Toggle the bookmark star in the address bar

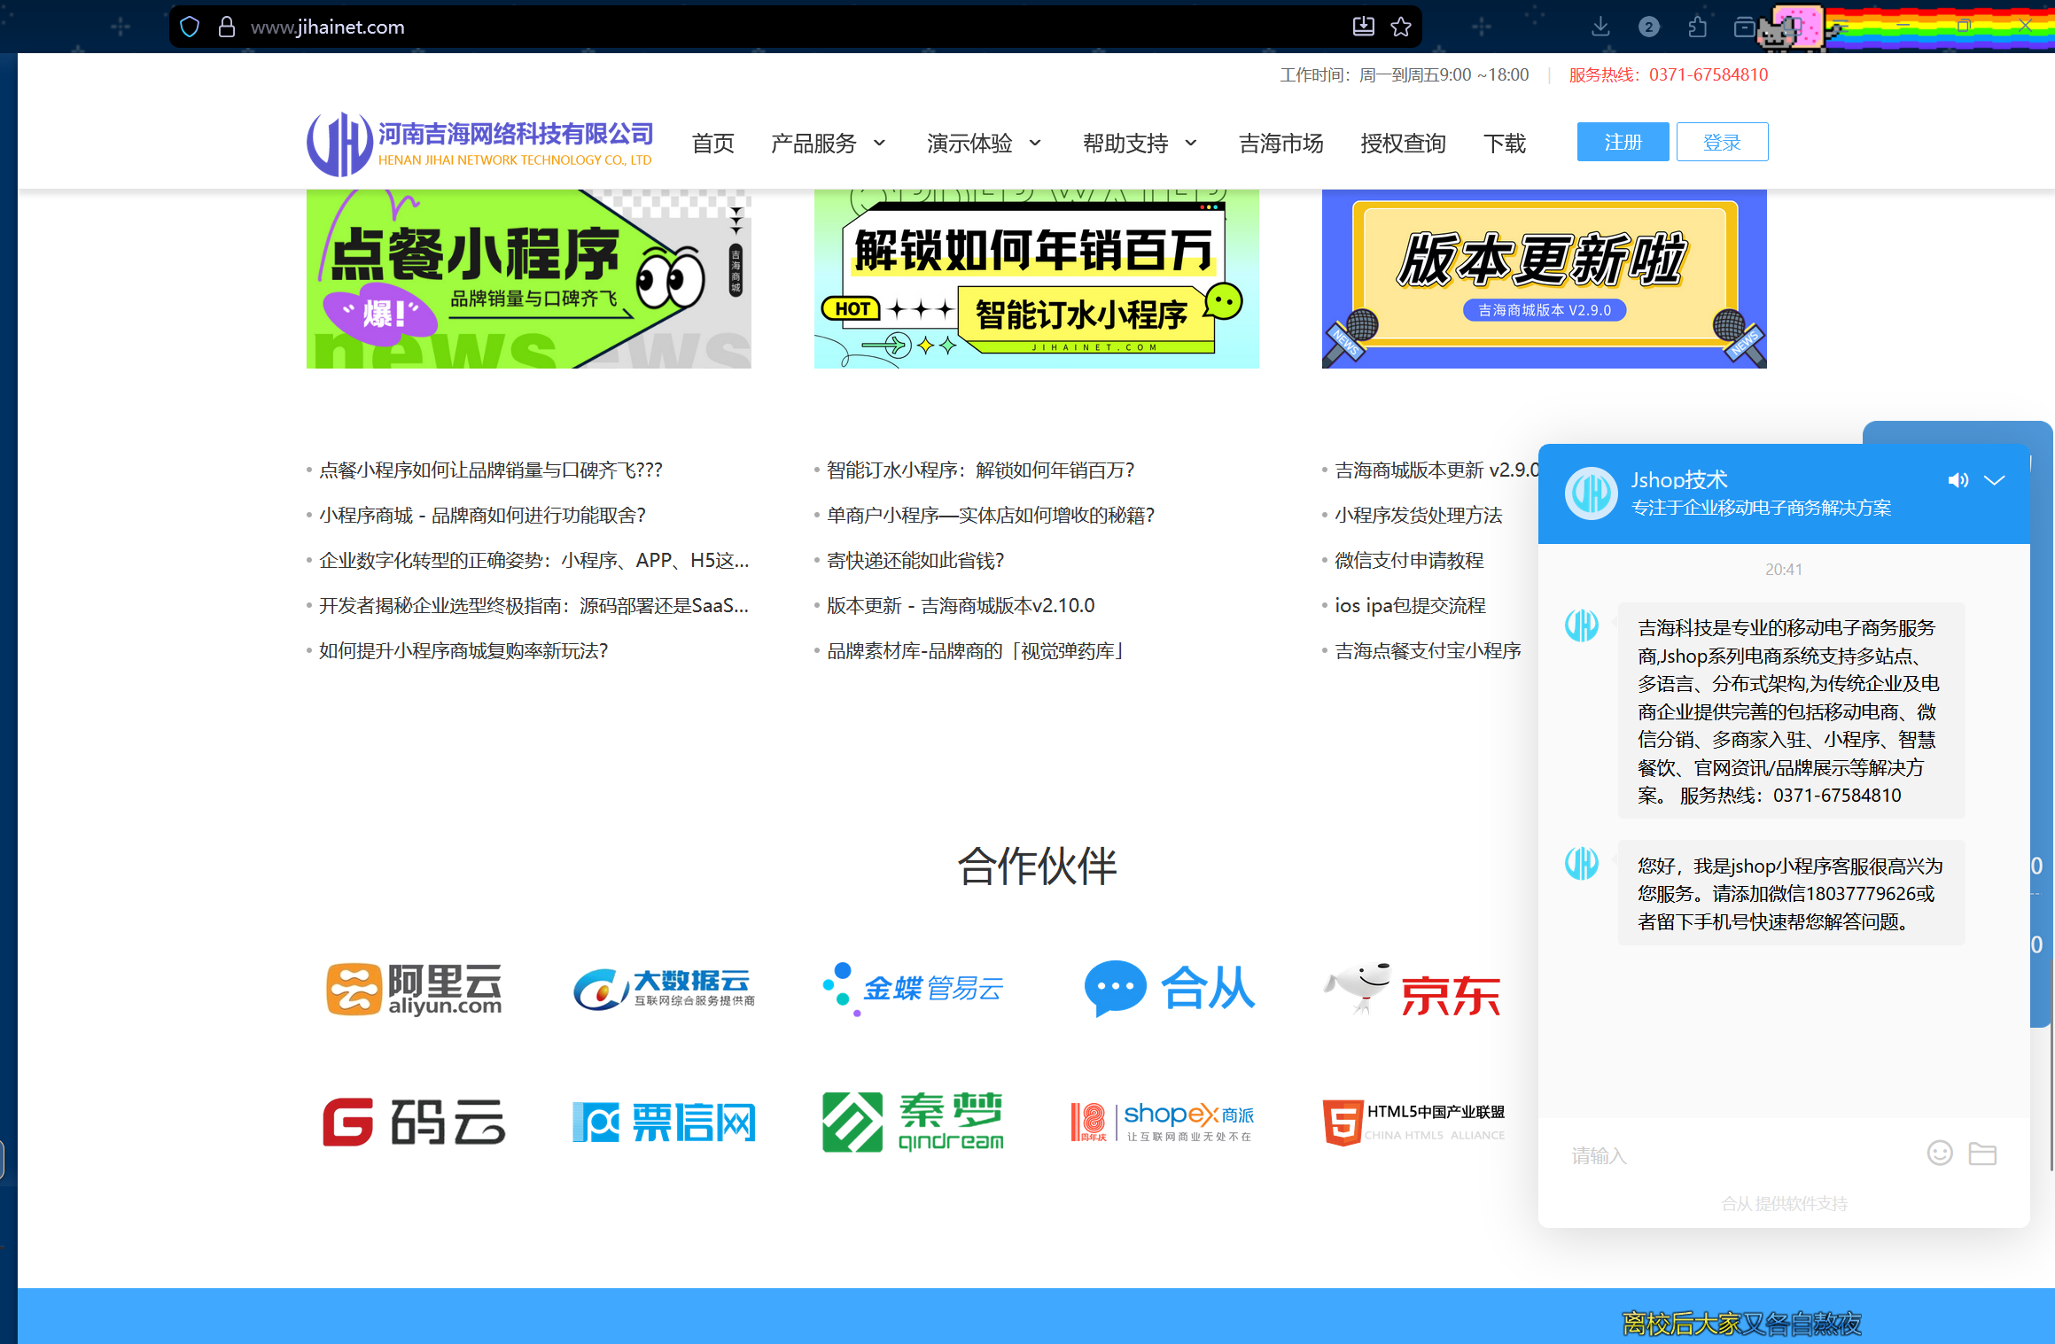pos(1400,27)
